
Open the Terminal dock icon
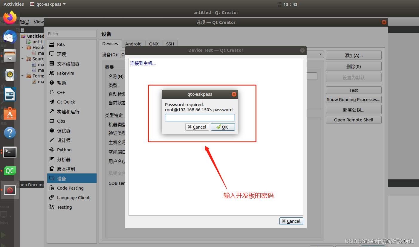(x=10, y=152)
